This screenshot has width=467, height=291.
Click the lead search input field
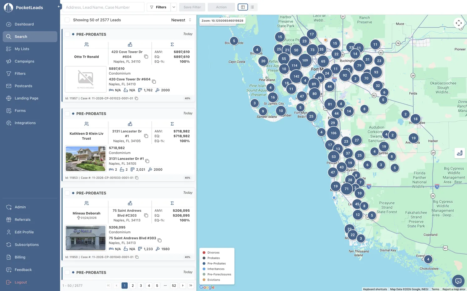103,7
